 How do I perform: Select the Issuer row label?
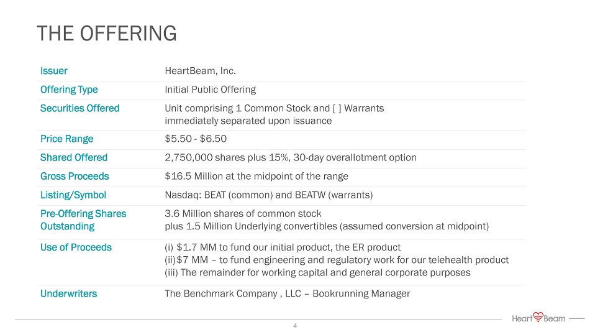(54, 71)
